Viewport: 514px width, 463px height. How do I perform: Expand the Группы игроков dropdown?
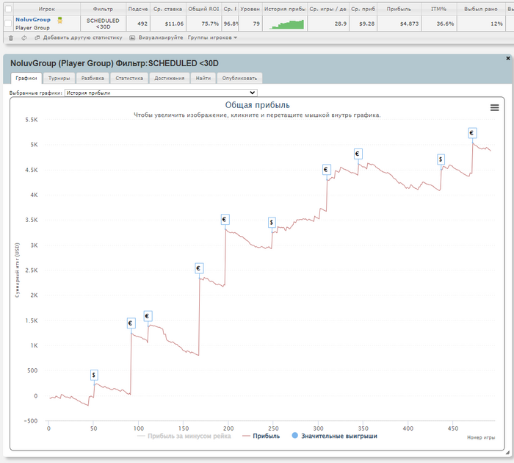(212, 37)
